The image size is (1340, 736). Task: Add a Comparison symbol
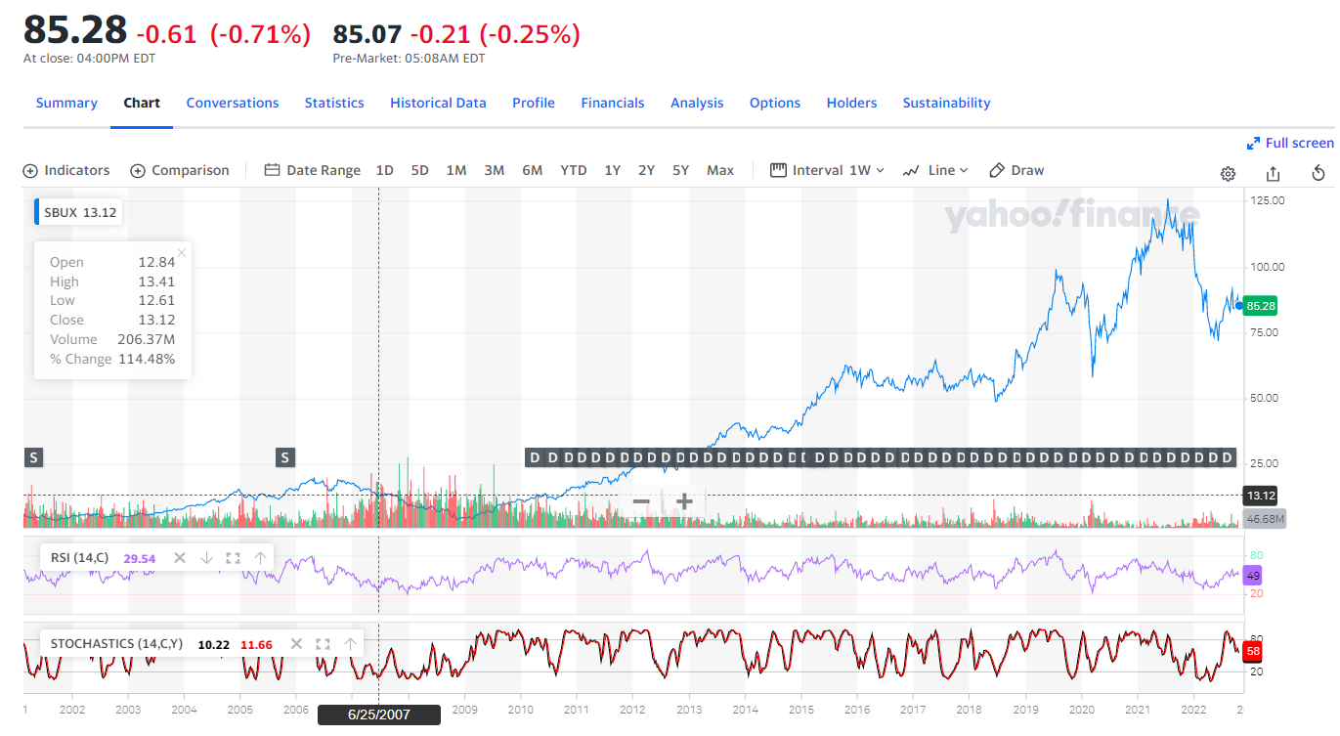coord(180,170)
